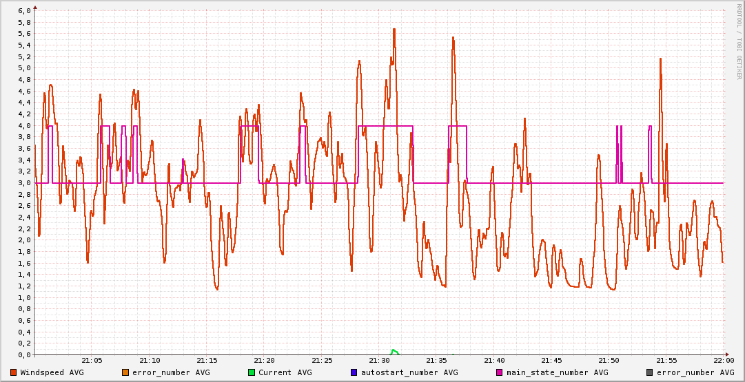Select the Windspeed AVG legend label
745x382 pixels.
tap(52, 372)
